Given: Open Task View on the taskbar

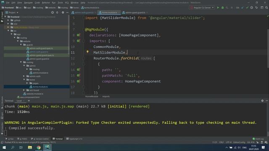Looking at the screenshot, I should coord(21,147).
